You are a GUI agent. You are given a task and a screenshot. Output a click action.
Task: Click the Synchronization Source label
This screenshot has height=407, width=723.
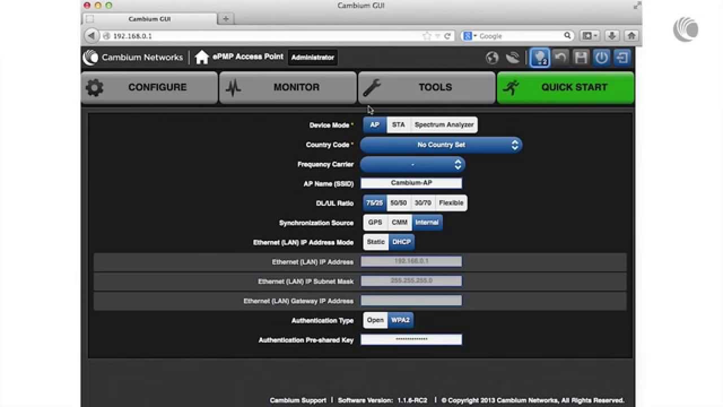(316, 223)
